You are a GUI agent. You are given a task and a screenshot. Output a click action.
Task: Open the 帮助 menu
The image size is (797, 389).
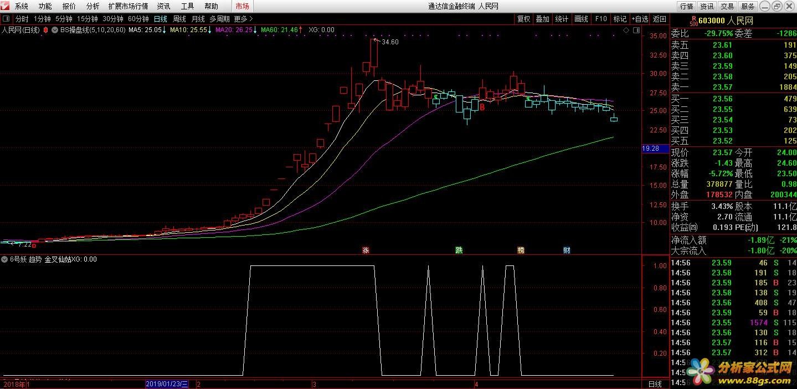coord(211,6)
